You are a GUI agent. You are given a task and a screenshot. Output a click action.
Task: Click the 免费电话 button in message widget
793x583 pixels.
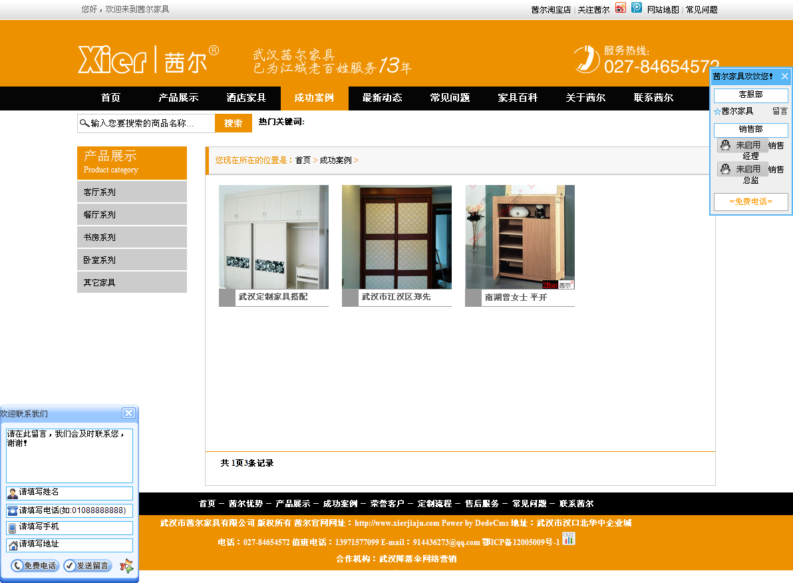(x=35, y=566)
